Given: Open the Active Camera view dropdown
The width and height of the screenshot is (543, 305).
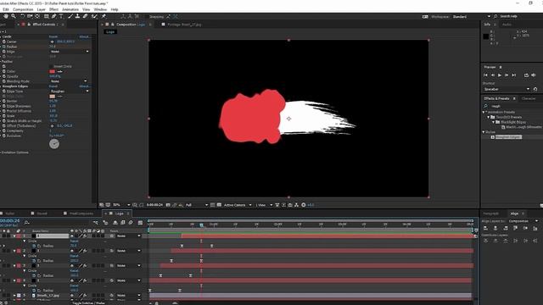Looking at the screenshot, I should tap(238, 205).
